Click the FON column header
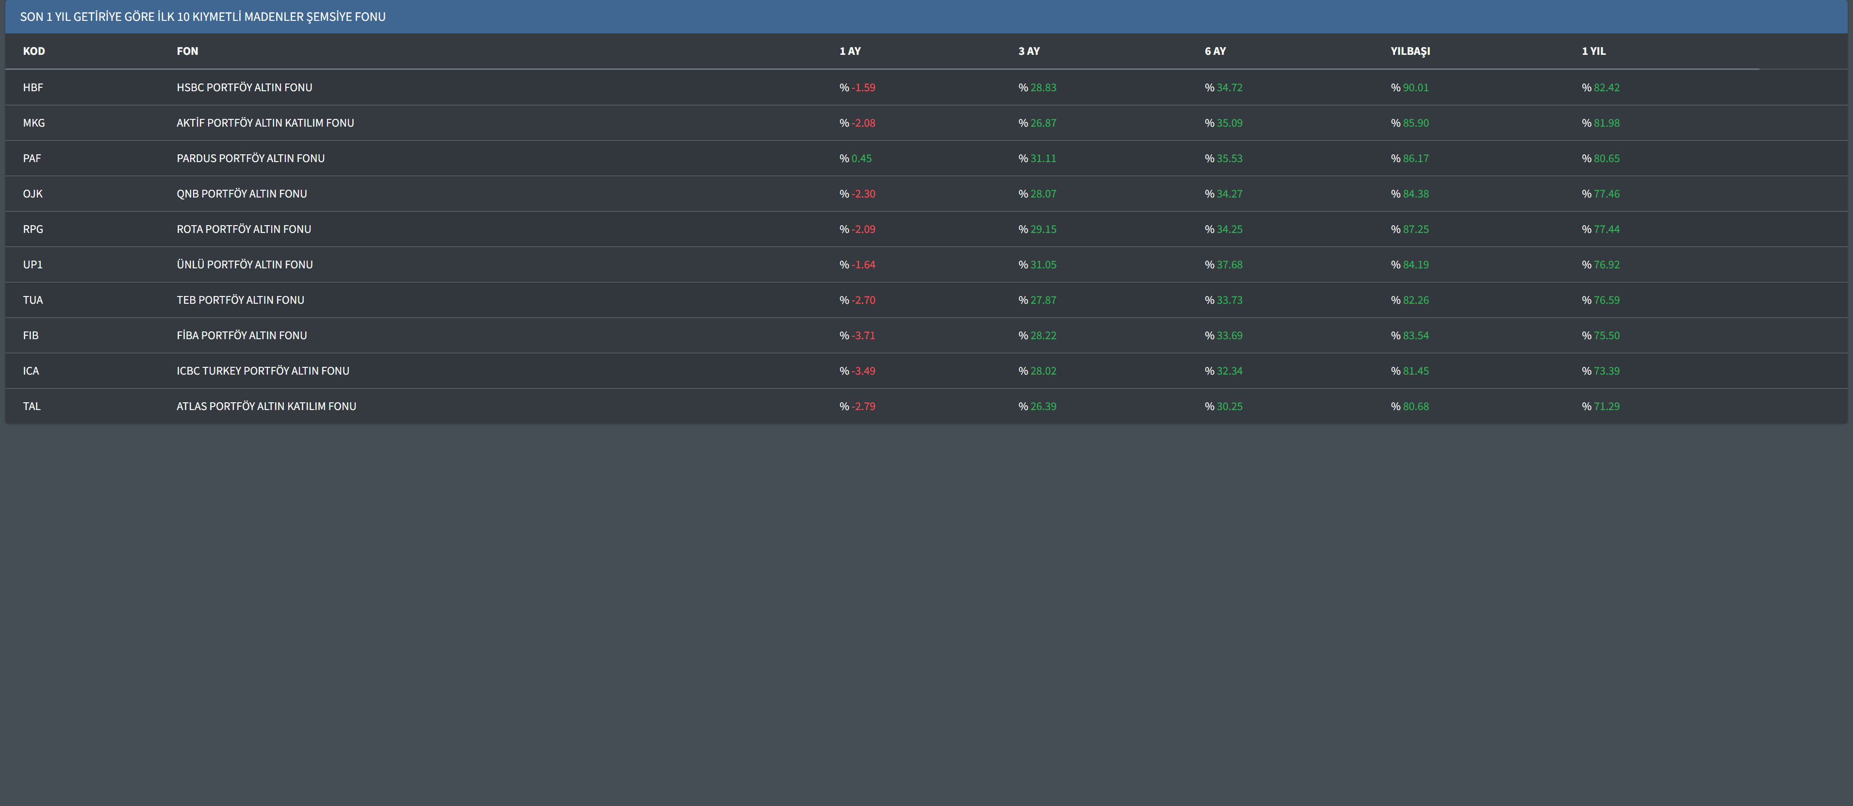Screen dimensions: 1853x806 coord(187,51)
